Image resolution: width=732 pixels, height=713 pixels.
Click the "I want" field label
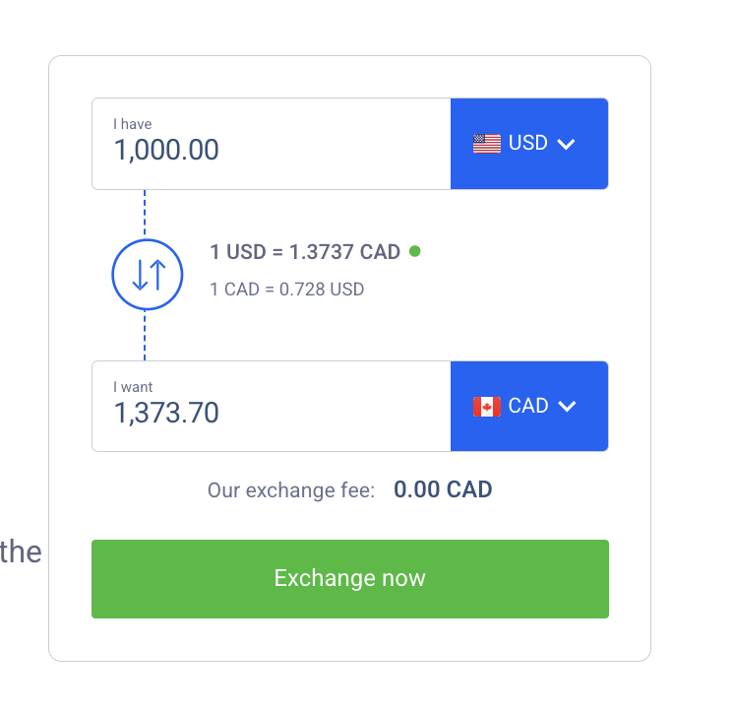[133, 387]
